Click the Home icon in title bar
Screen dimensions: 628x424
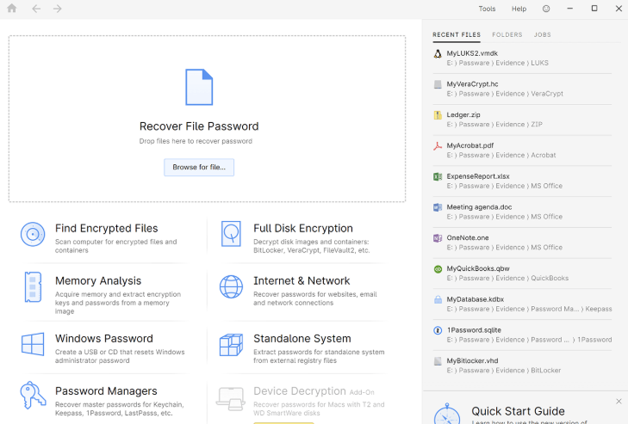point(12,9)
